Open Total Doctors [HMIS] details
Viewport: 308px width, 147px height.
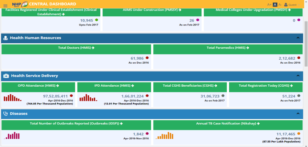76,48
